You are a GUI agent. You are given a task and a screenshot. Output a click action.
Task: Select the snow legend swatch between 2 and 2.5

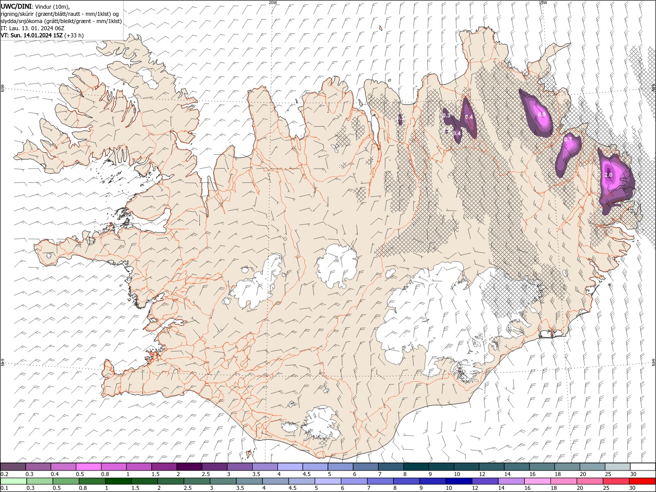(x=189, y=467)
